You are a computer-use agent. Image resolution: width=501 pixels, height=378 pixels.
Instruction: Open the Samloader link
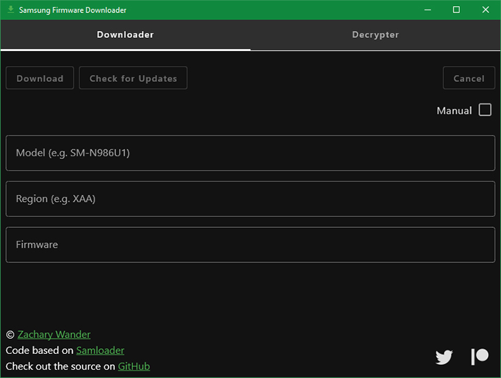click(100, 350)
